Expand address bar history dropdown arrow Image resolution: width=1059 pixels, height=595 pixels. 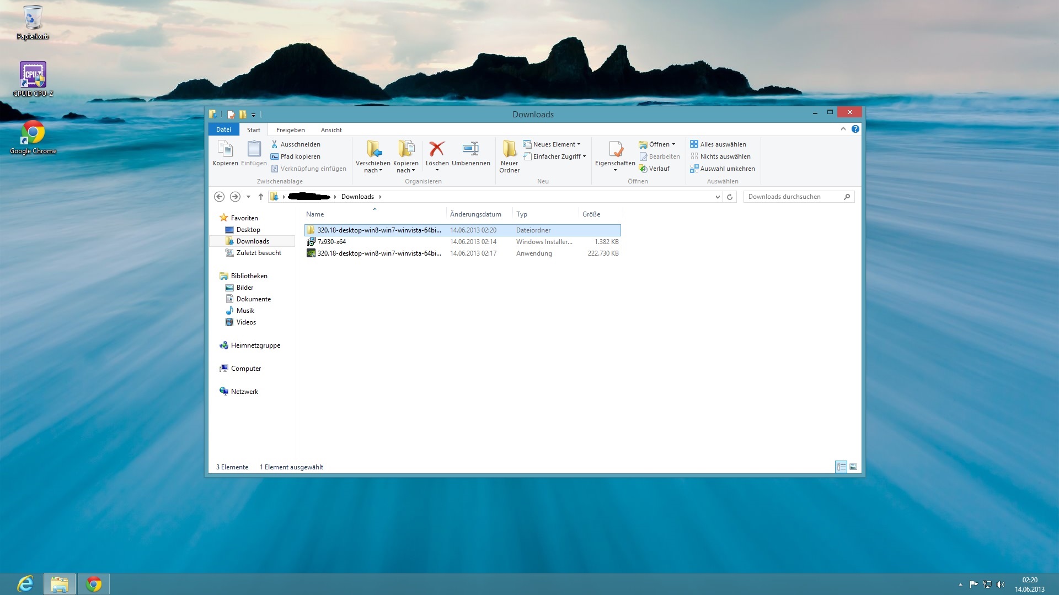tap(717, 197)
